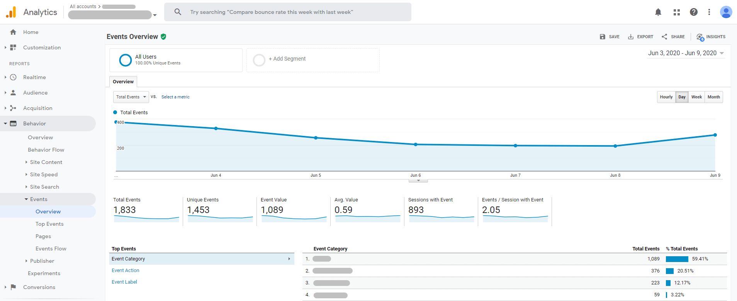This screenshot has width=737, height=301.
Task: Switch graph to Week view
Action: pos(696,97)
